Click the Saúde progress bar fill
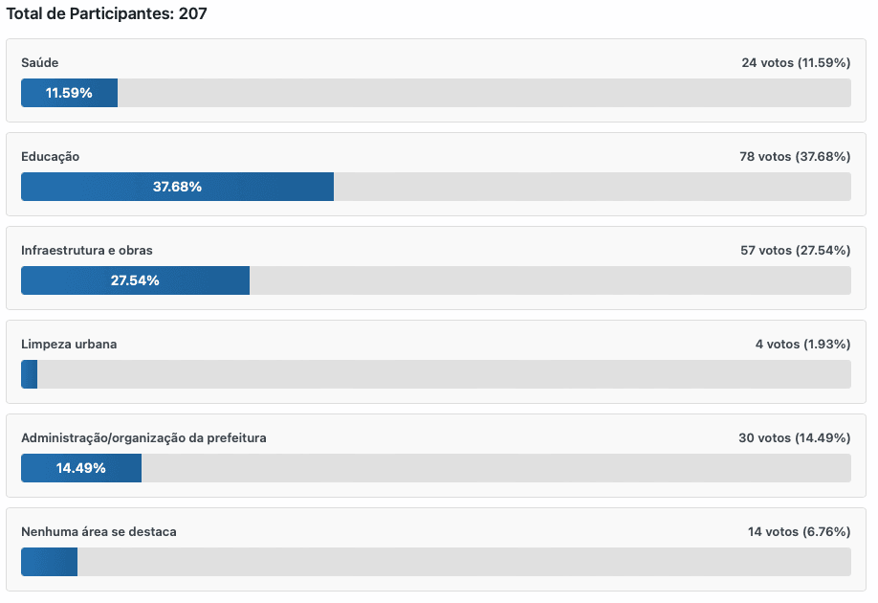878x603 pixels. pos(69,93)
